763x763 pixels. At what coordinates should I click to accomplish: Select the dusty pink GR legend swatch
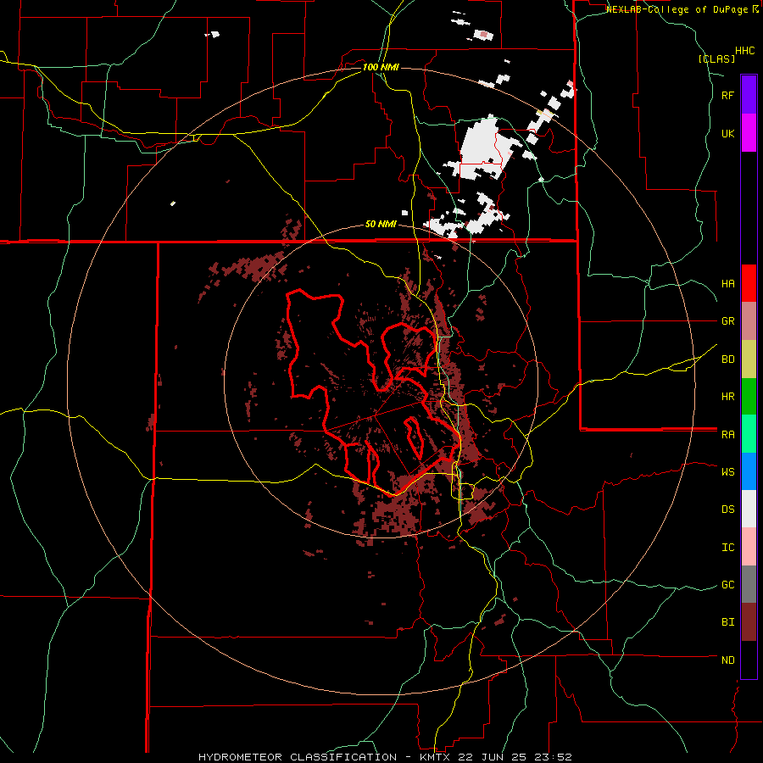[749, 321]
